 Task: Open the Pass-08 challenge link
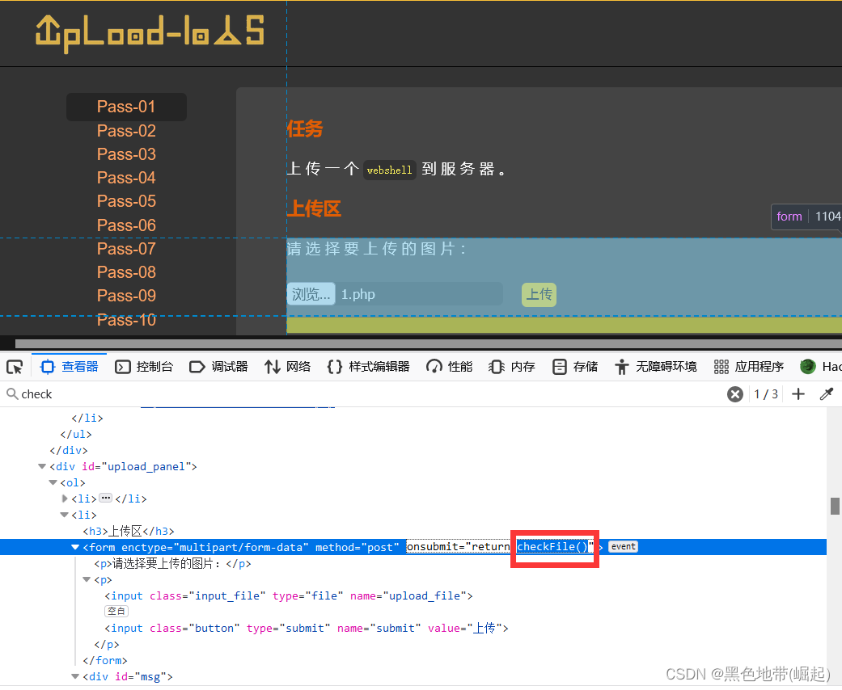[126, 272]
